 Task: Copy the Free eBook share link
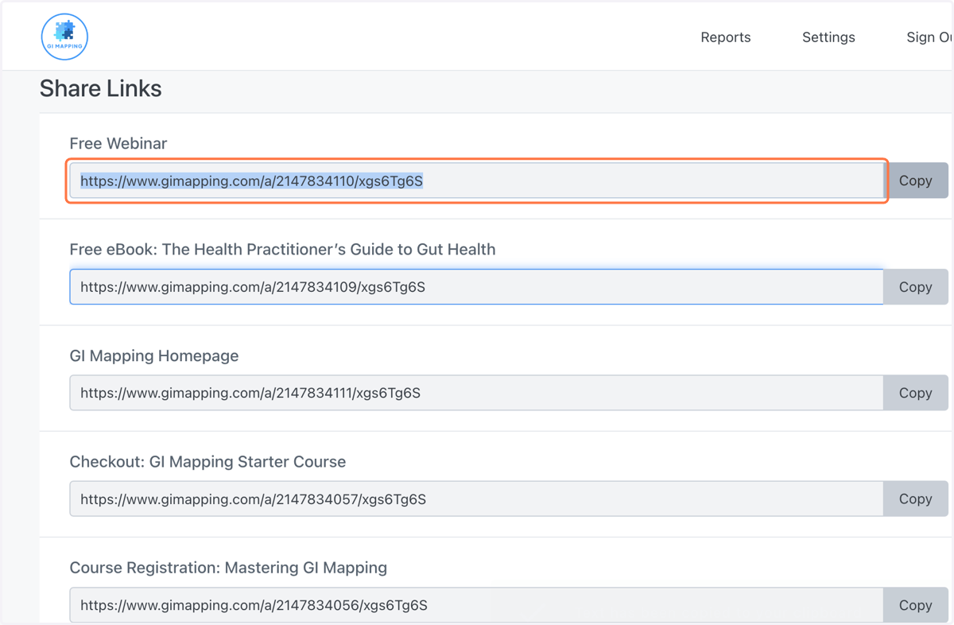pyautogui.click(x=916, y=287)
